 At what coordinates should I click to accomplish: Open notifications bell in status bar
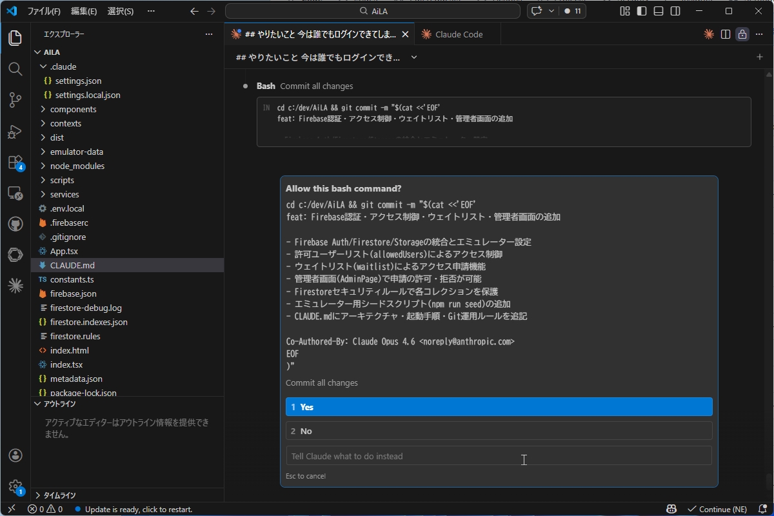pyautogui.click(x=761, y=509)
